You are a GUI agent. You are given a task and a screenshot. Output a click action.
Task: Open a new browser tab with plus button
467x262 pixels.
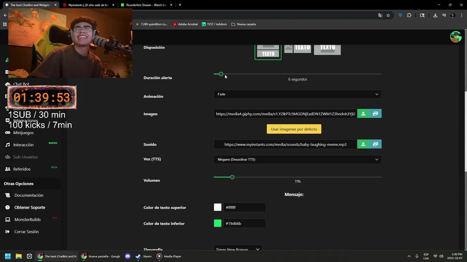pos(180,5)
